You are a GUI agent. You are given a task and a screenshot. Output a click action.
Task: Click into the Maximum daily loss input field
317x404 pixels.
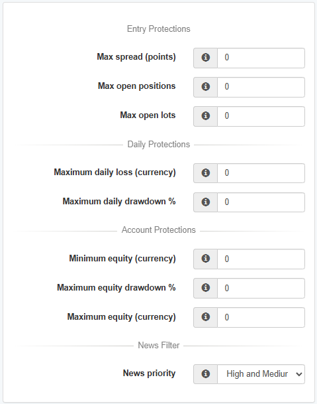(x=261, y=173)
